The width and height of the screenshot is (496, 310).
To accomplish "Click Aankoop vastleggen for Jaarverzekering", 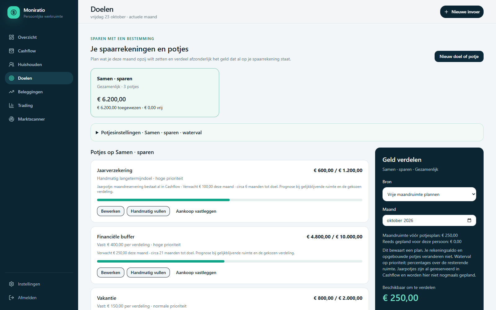I will pos(196,211).
